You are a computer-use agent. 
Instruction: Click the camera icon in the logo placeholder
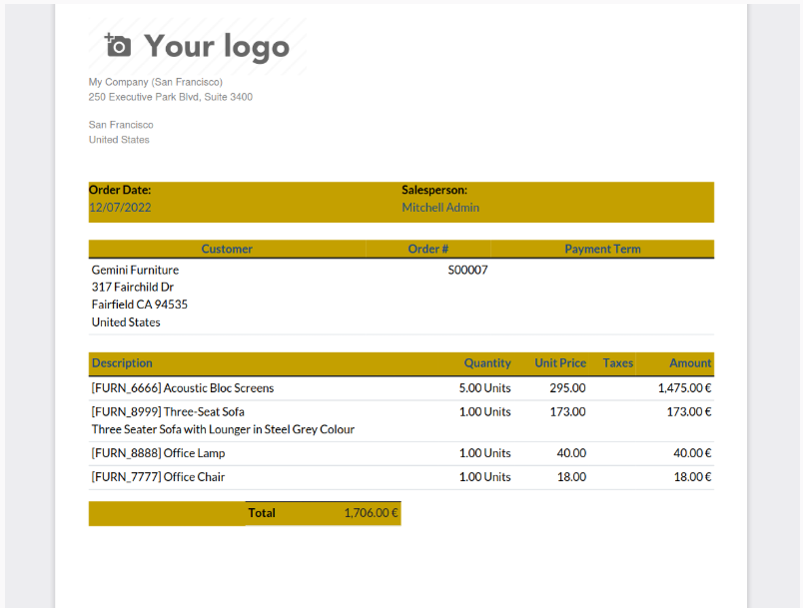click(117, 45)
